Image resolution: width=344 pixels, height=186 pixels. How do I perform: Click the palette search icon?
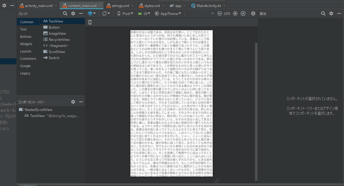pos(65,14)
